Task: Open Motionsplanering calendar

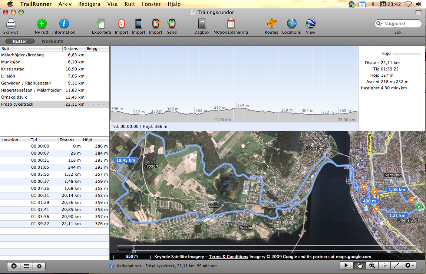Action: click(231, 24)
